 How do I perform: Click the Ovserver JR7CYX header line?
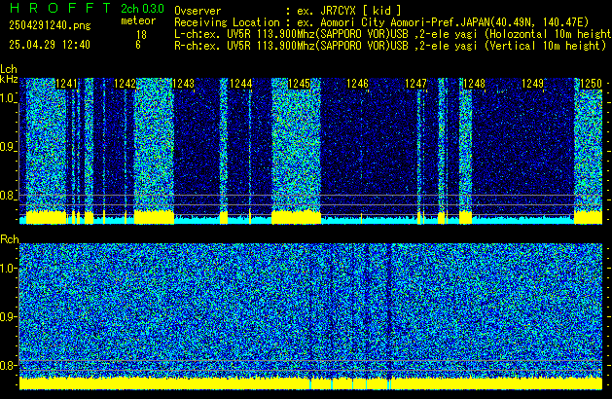(288, 11)
